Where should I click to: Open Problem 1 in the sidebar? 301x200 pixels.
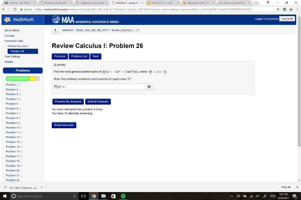pyautogui.click(x=13, y=85)
